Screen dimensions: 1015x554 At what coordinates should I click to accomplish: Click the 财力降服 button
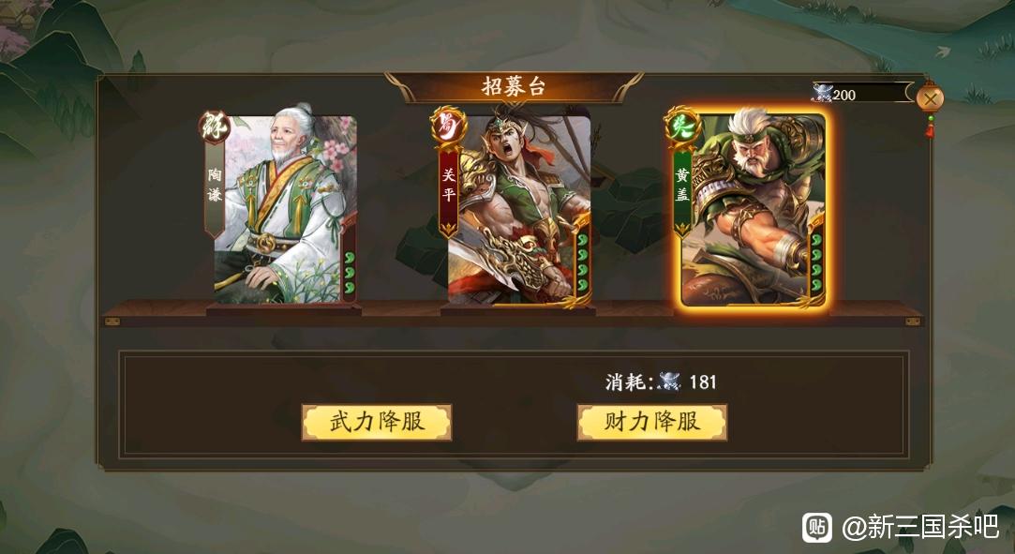tap(652, 423)
